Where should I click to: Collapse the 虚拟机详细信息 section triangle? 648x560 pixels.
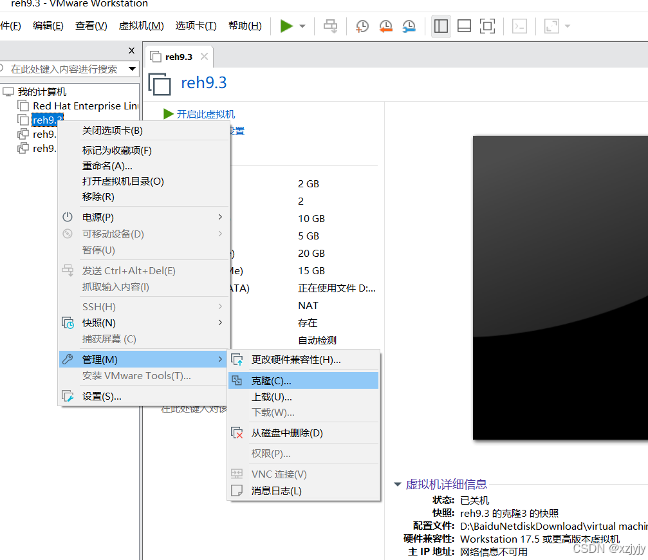click(x=398, y=484)
